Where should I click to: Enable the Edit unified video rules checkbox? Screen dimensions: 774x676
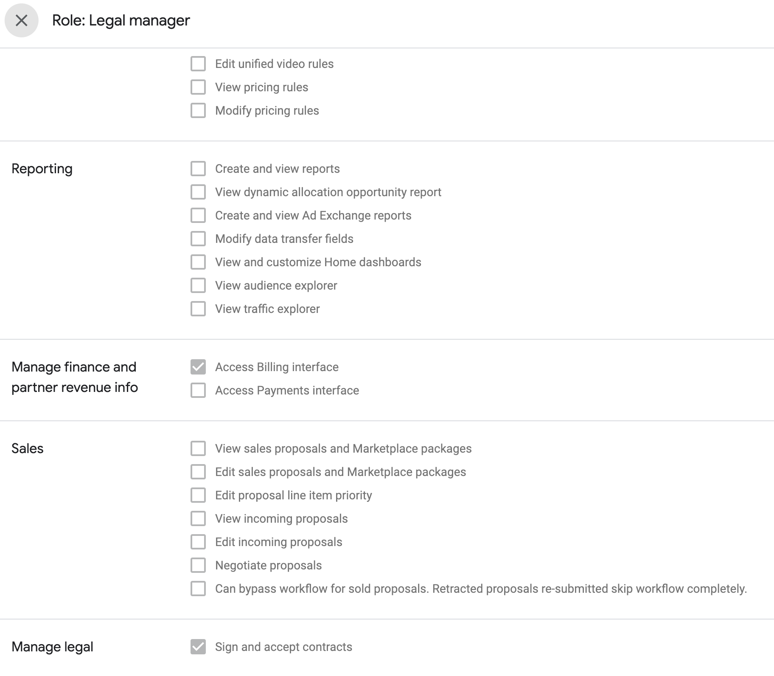[x=198, y=64]
